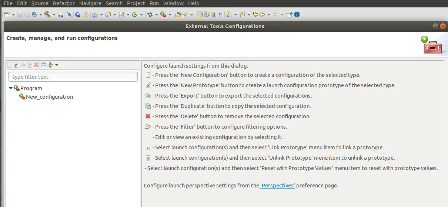Collapse the Program tree node arrow
The height and width of the screenshot is (207, 448).
(x=10, y=88)
